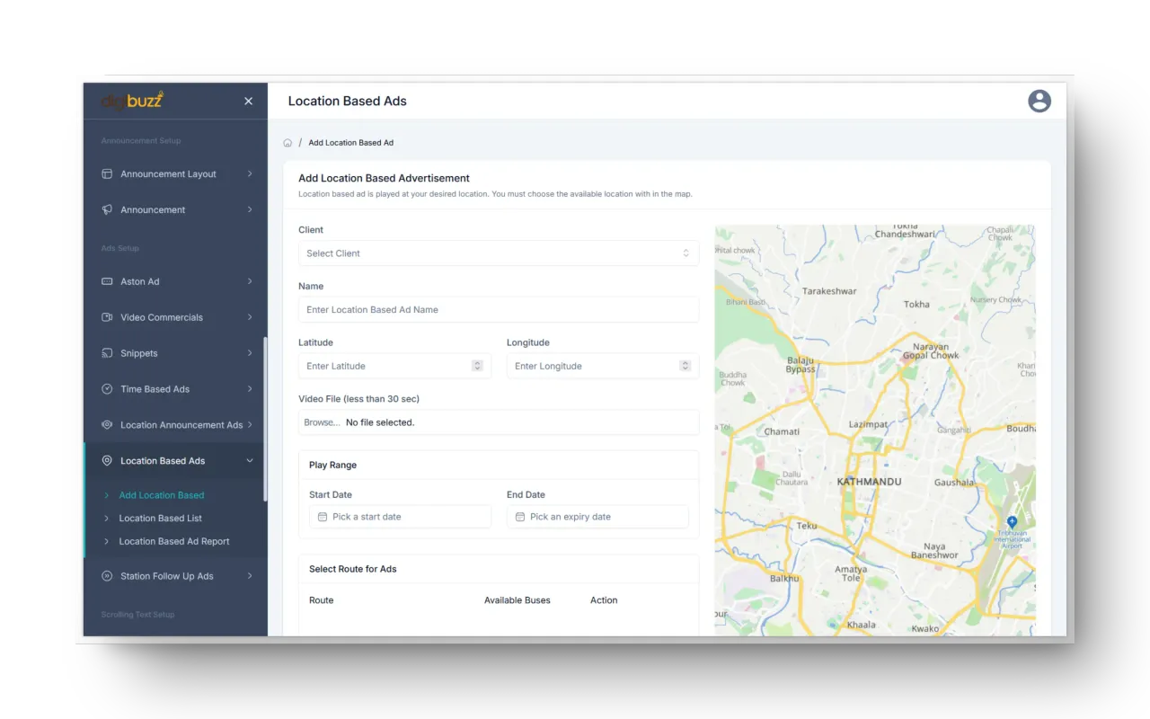Click the Location Based Ads pin icon

(107, 460)
